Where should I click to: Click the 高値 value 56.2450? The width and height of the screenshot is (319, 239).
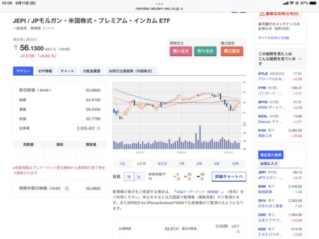[x=93, y=110]
